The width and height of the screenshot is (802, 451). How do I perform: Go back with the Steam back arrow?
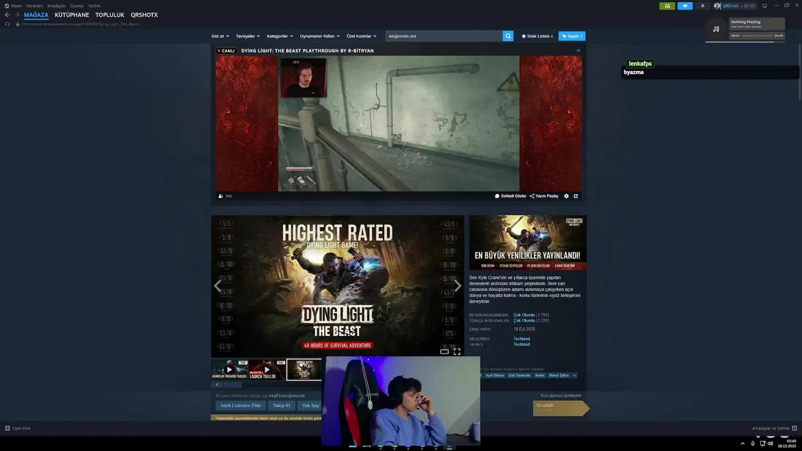click(x=7, y=14)
